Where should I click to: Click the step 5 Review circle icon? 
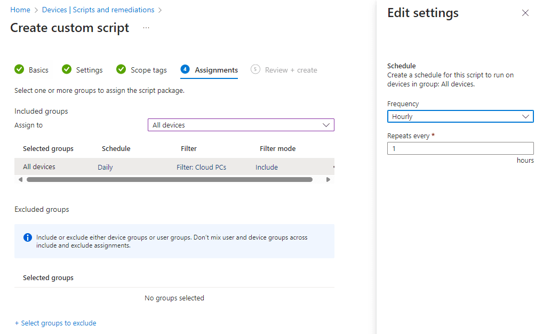click(x=255, y=69)
